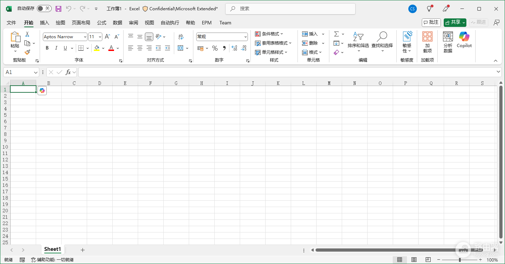Click the Save floppy disk icon
The width and height of the screenshot is (505, 264).
tap(58, 8)
